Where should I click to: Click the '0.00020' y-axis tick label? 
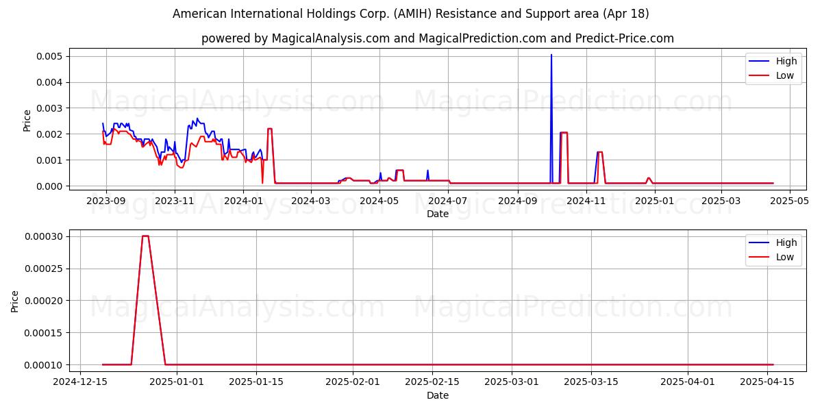(x=45, y=301)
